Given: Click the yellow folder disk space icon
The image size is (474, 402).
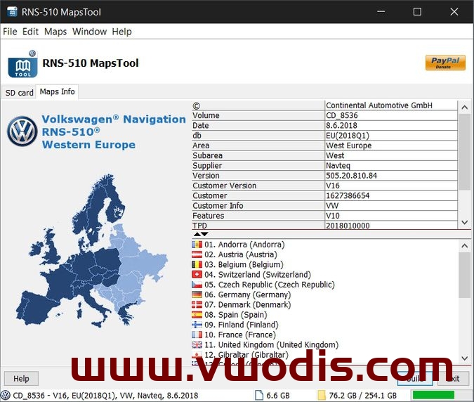Looking at the screenshot, I should 322,396.
